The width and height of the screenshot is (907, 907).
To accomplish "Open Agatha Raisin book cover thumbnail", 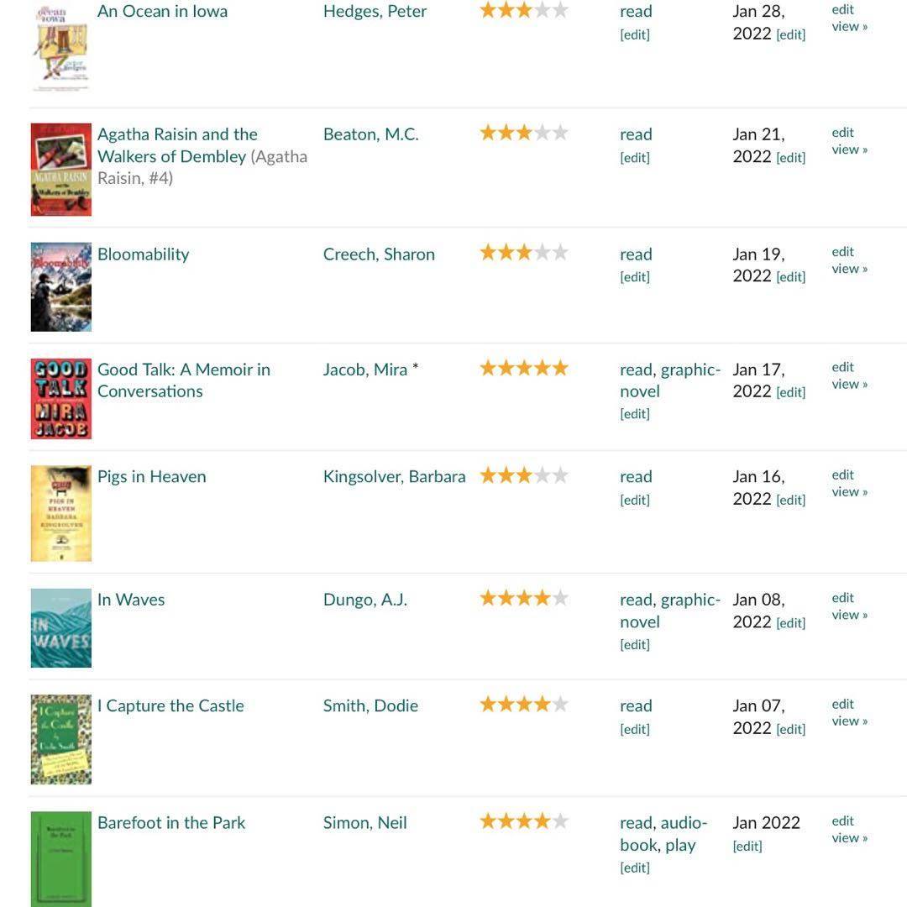I will (60, 169).
